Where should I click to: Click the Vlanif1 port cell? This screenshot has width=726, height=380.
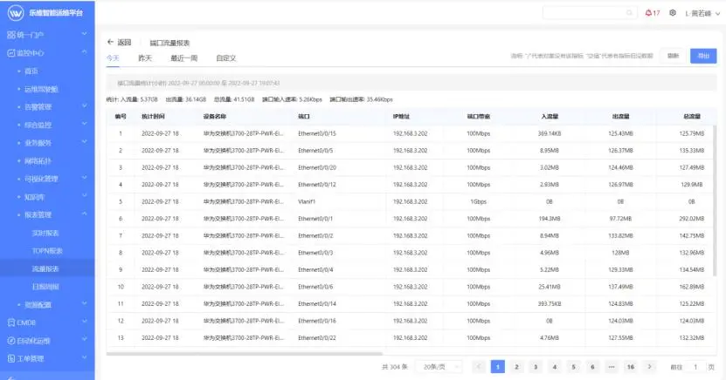307,202
